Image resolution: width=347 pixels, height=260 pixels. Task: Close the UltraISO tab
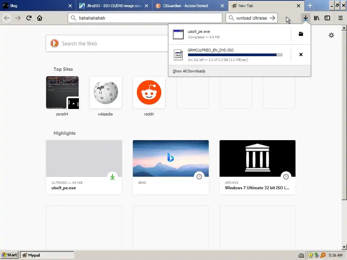[146, 6]
